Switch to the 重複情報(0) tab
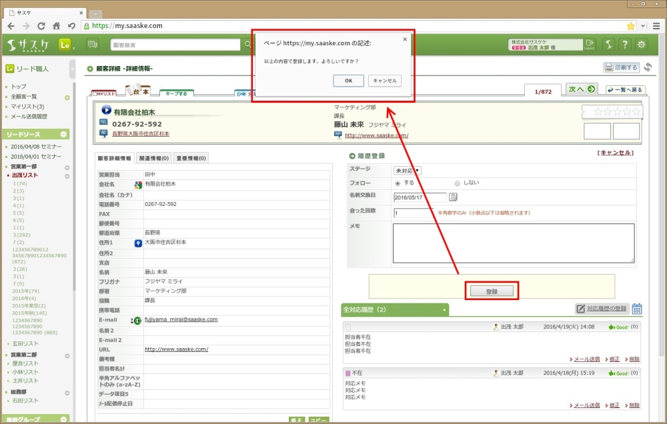 191,158
